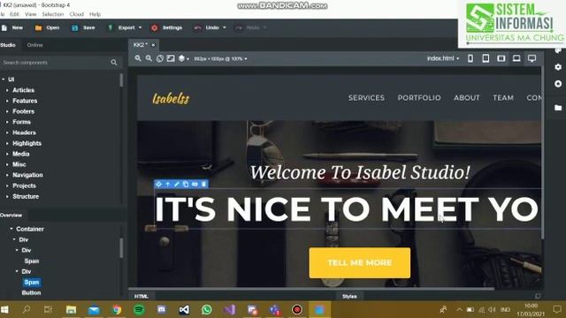
Task: Select the Projects category
Action: [x=24, y=185]
